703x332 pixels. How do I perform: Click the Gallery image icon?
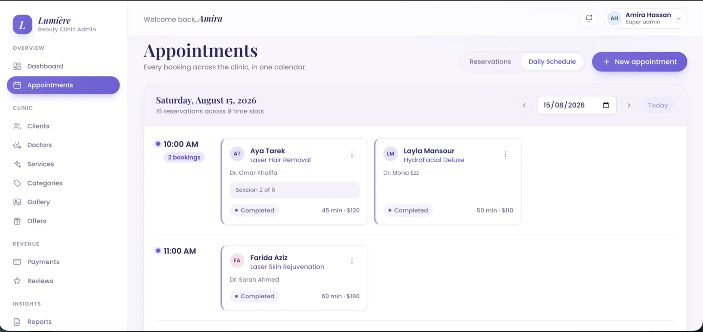pyautogui.click(x=17, y=202)
